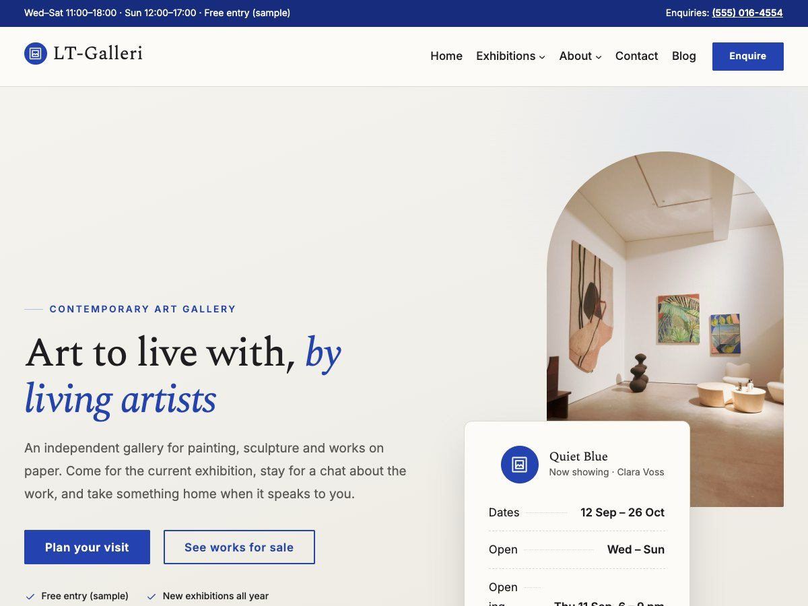Click the Dates label in exhibition card

504,512
